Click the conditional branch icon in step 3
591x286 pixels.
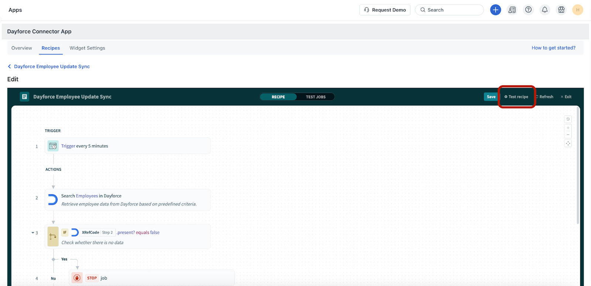(53, 236)
